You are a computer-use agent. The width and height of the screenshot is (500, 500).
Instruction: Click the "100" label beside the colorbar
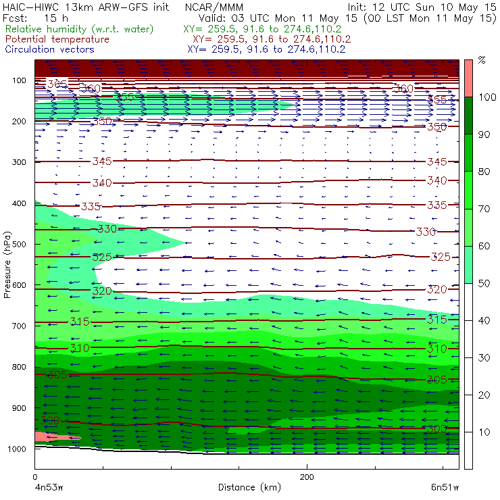click(487, 97)
